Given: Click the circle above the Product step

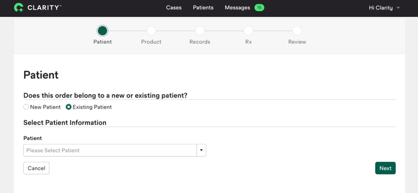Looking at the screenshot, I should tap(151, 31).
